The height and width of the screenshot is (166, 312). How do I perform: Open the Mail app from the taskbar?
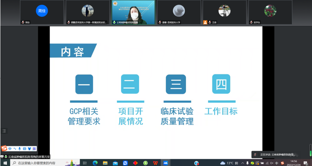click(115, 163)
